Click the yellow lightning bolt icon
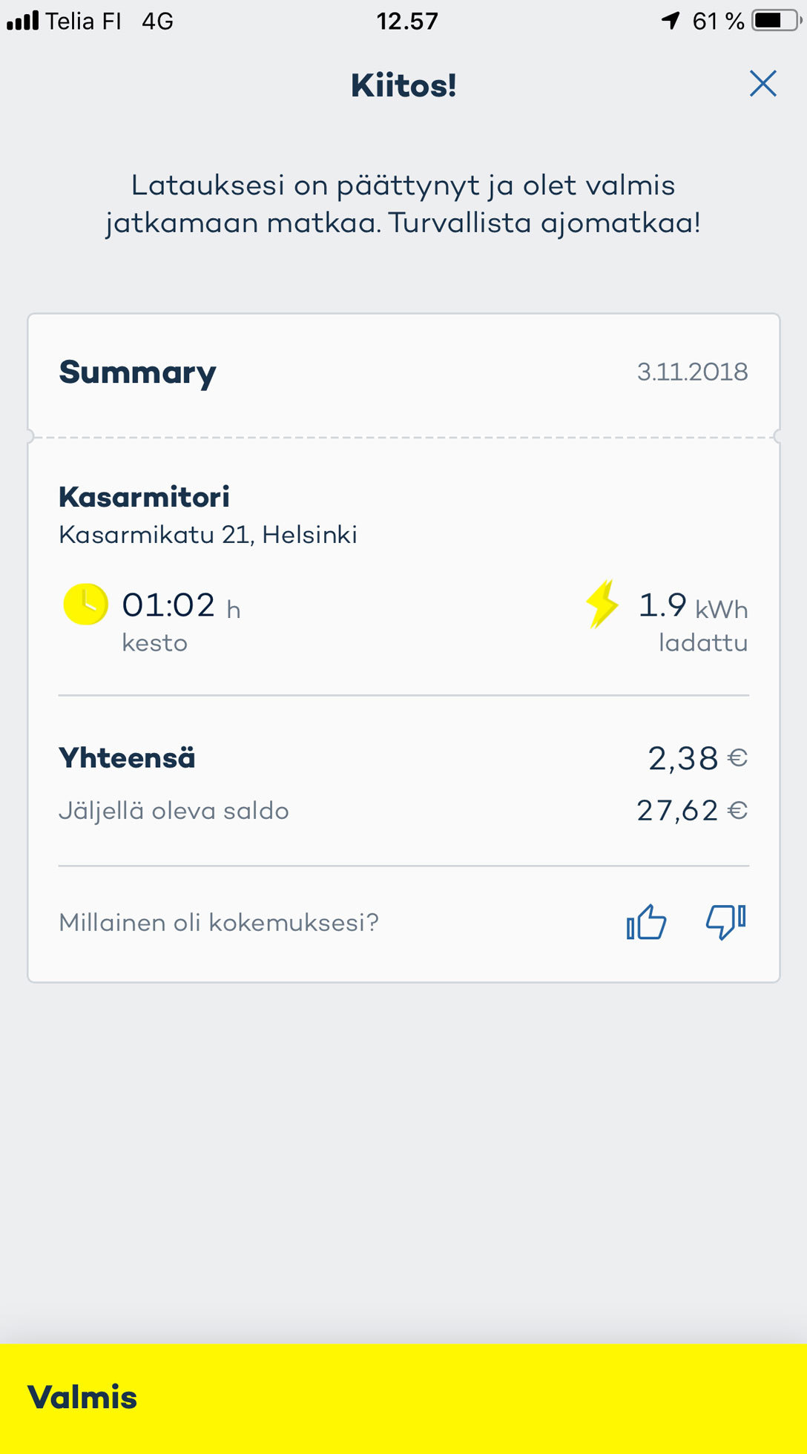Viewport: 807px width, 1454px height. [x=602, y=604]
